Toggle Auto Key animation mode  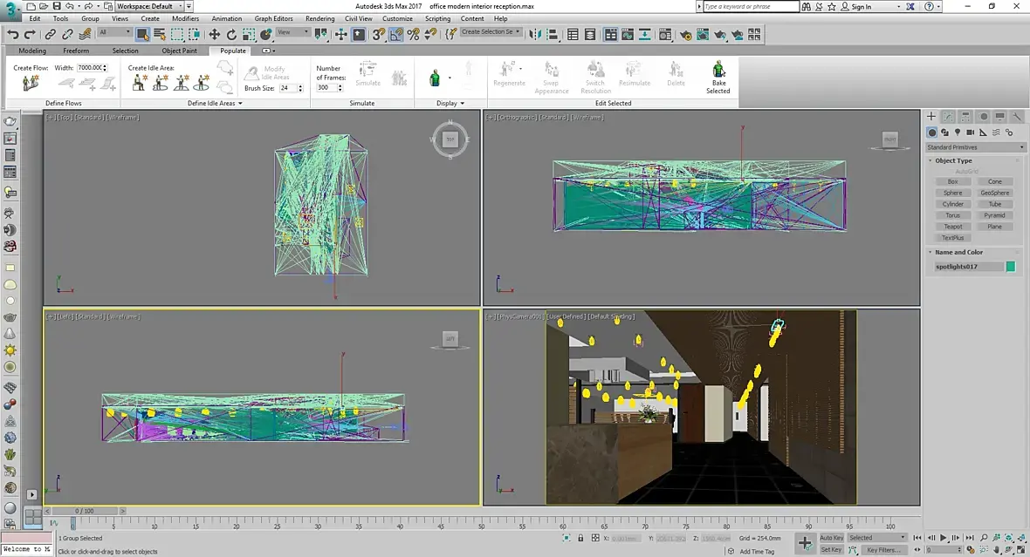pyautogui.click(x=831, y=538)
